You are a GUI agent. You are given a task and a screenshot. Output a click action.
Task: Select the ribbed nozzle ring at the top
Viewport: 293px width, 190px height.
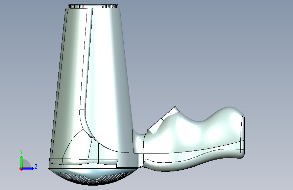coord(93,6)
